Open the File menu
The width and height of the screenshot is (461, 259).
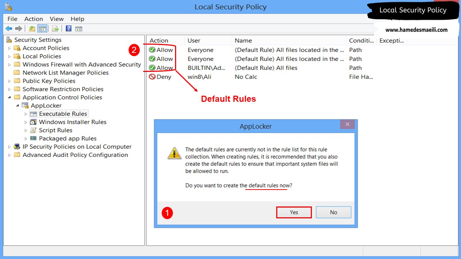click(12, 19)
